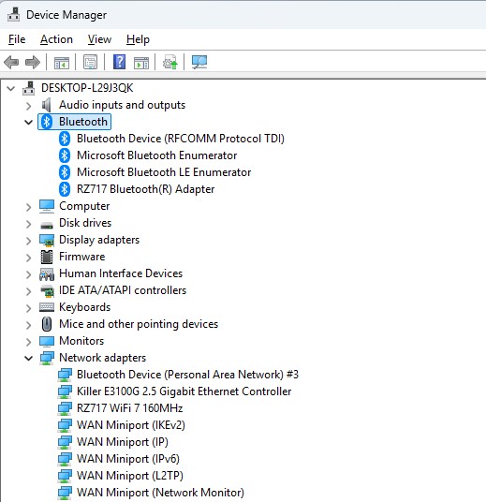Image resolution: width=486 pixels, height=502 pixels.
Task: Click the Bluetooth category icon
Action: point(47,122)
